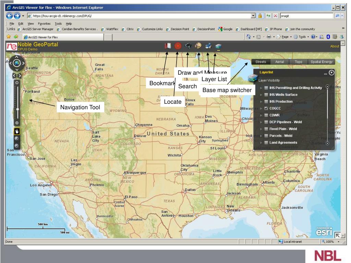Click the Add to Favorites star-plus icon
The height and width of the screenshot is (263, 351).
(x=16, y=36)
